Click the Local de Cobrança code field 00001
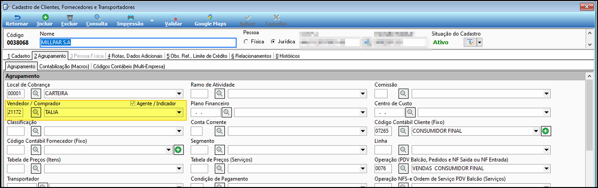Viewport: 598px width, 188px height. click(x=16, y=93)
